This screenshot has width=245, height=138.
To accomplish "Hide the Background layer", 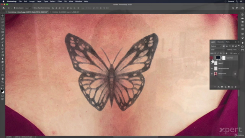I will pyautogui.click(x=212, y=74).
